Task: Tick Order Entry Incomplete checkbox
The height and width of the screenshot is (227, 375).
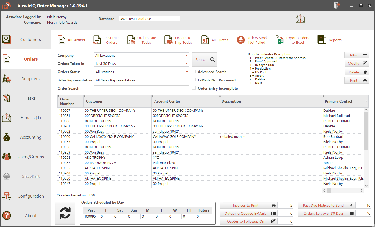Action: pos(194,88)
